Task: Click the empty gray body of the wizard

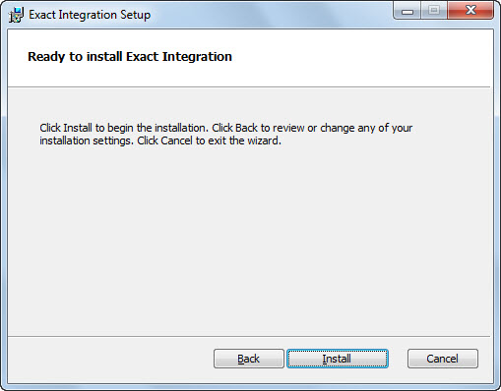Action: [249, 239]
